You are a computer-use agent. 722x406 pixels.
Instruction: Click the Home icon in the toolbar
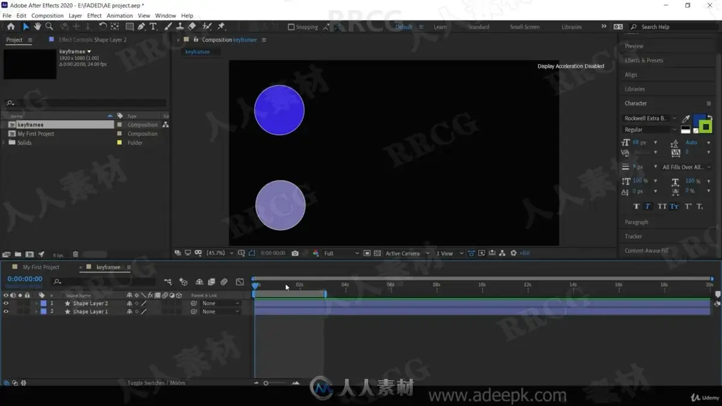(11, 26)
